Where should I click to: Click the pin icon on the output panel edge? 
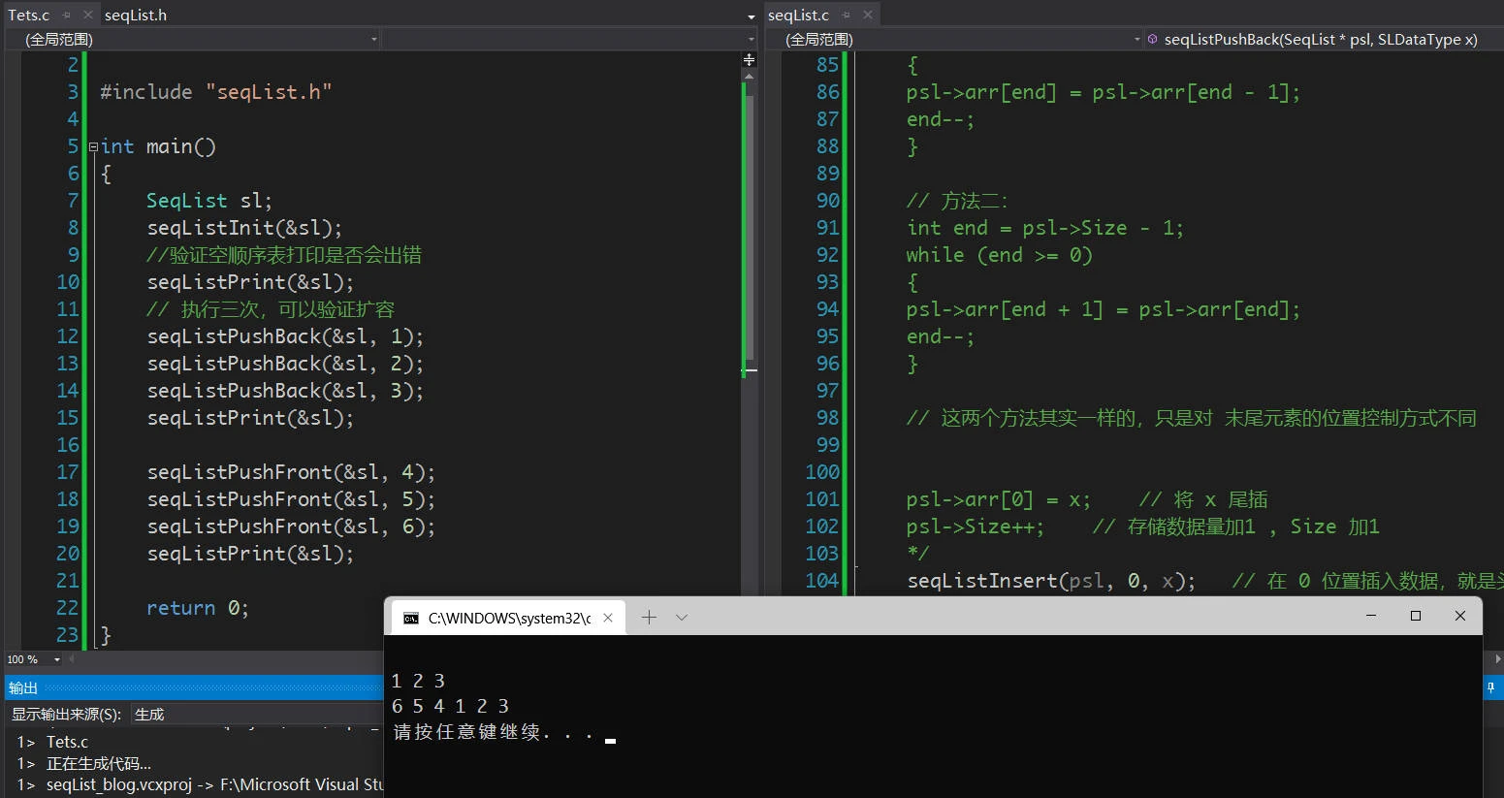coord(1491,687)
